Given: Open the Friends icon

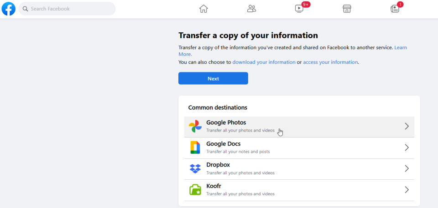Looking at the screenshot, I should coord(251,9).
